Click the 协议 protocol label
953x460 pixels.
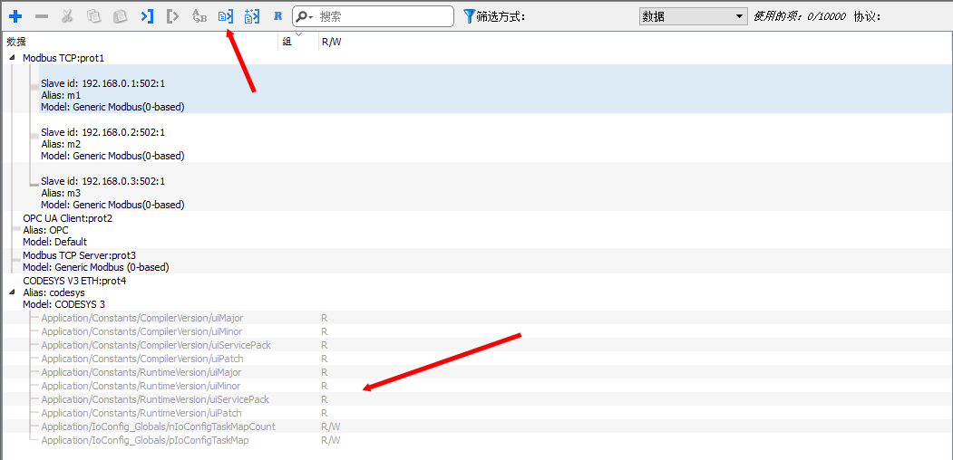[x=867, y=17]
